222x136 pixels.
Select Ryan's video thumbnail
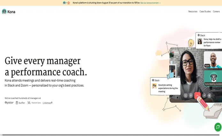coord(213,60)
